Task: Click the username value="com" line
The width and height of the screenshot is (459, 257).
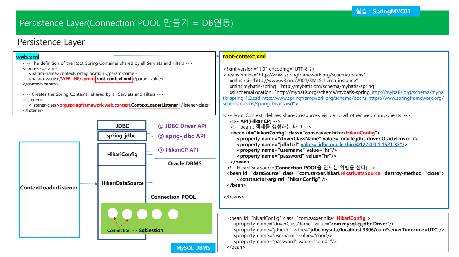Action: 283,236
